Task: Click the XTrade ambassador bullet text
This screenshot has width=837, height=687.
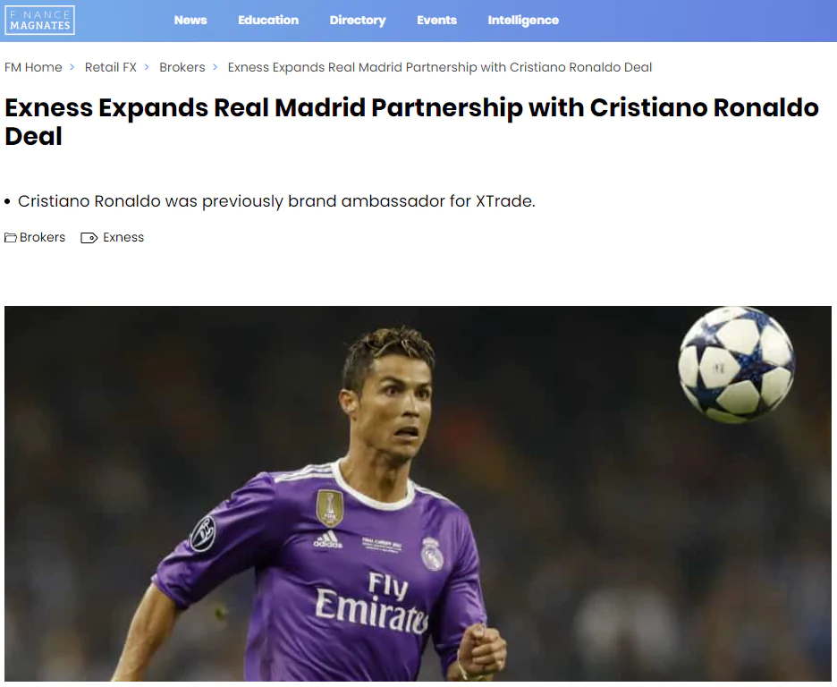Action: (x=276, y=201)
